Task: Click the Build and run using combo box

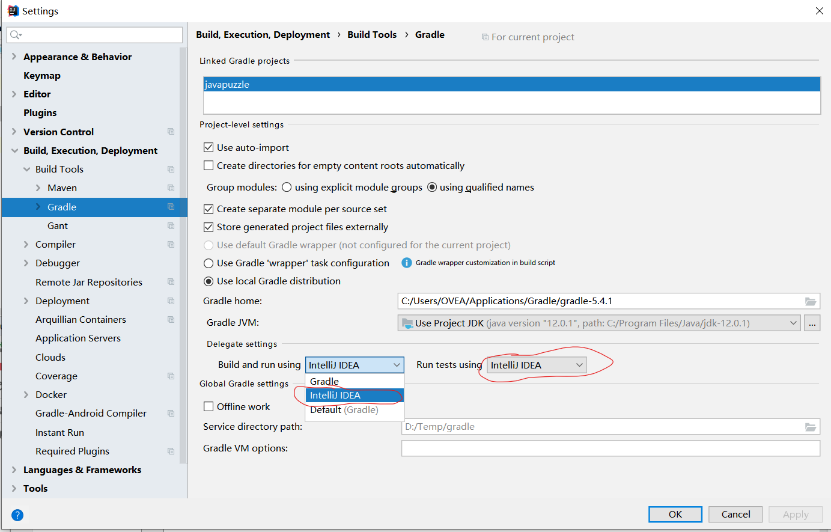Action: tap(355, 365)
